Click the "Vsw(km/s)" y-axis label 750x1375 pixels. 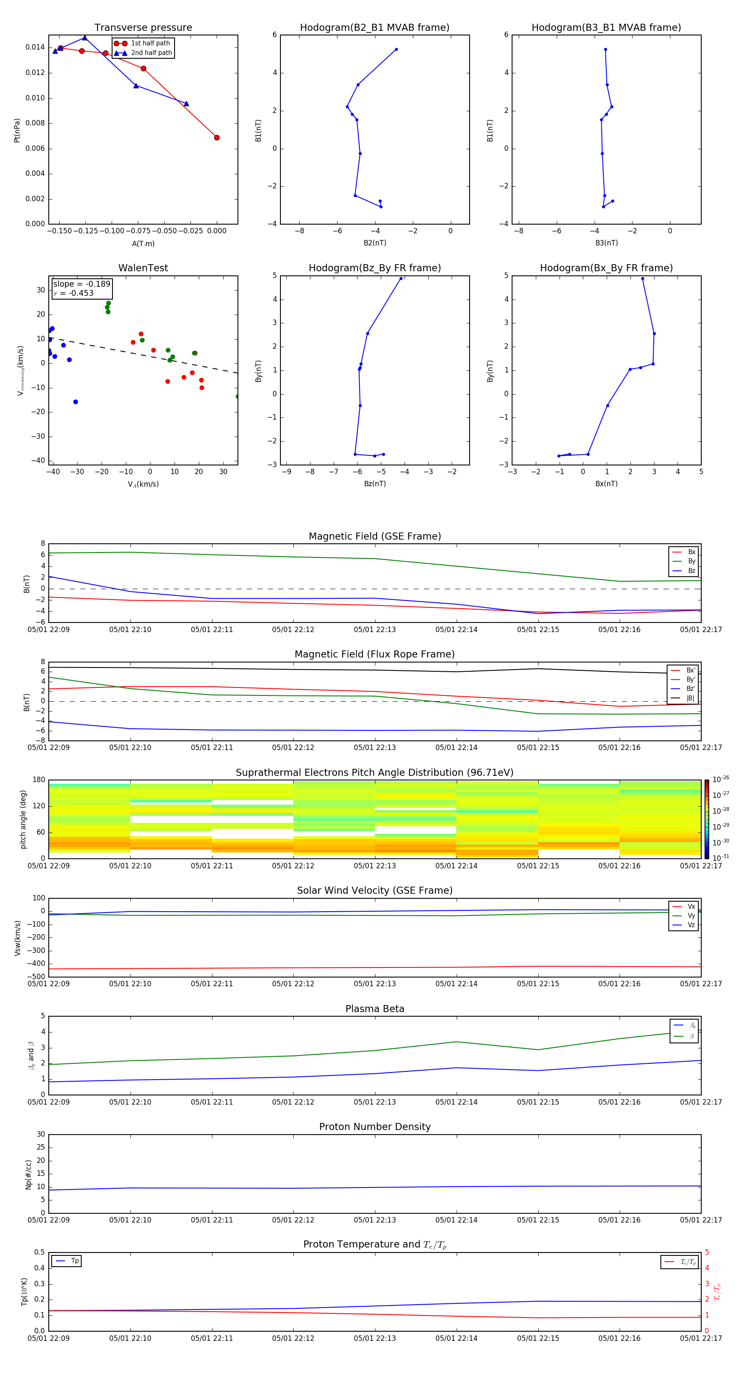(17, 937)
